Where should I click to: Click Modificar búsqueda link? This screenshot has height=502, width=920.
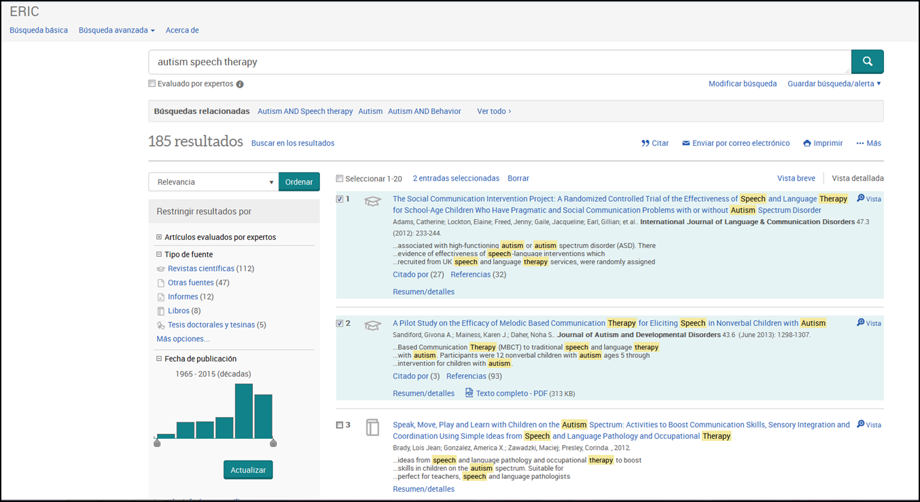743,84
